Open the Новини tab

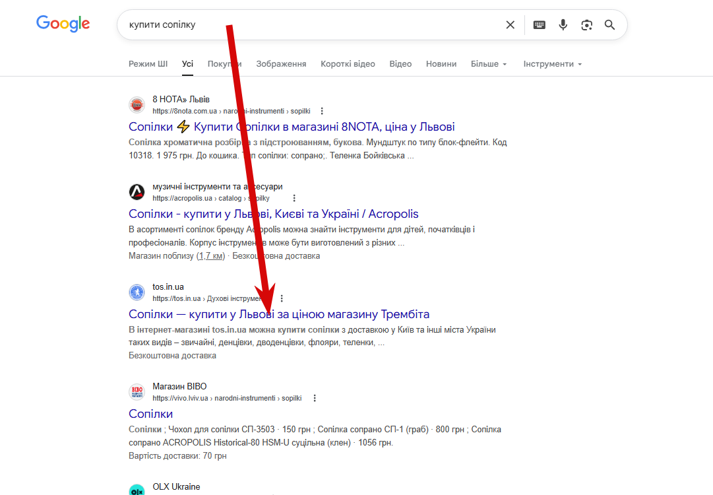[x=441, y=64]
